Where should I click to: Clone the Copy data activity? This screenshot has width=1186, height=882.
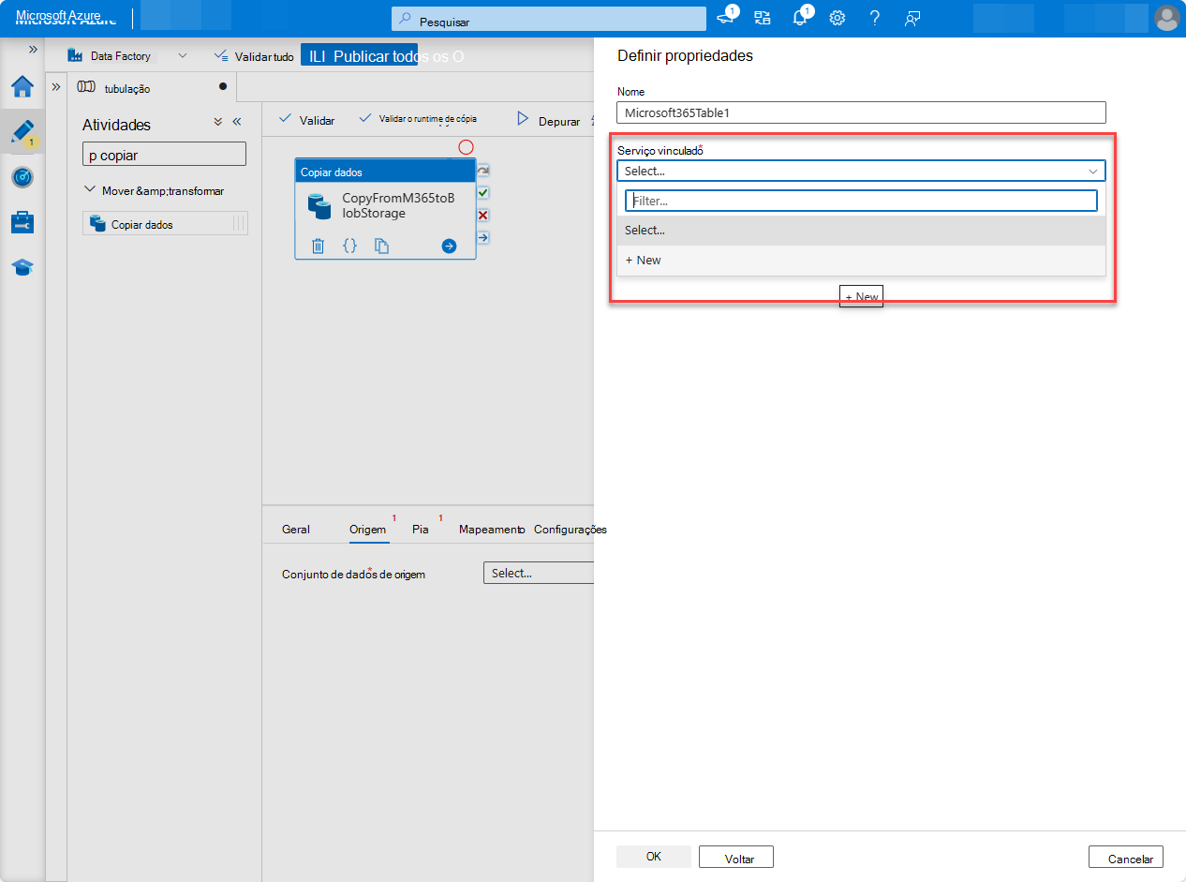click(x=382, y=246)
